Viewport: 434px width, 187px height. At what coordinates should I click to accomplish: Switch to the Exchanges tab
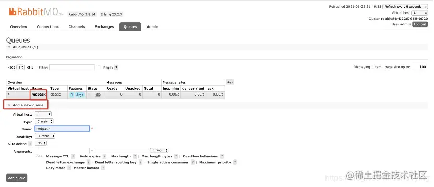(x=104, y=27)
